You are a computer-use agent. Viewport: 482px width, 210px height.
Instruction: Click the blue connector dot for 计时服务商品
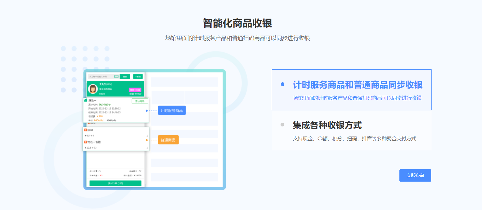pos(147,111)
